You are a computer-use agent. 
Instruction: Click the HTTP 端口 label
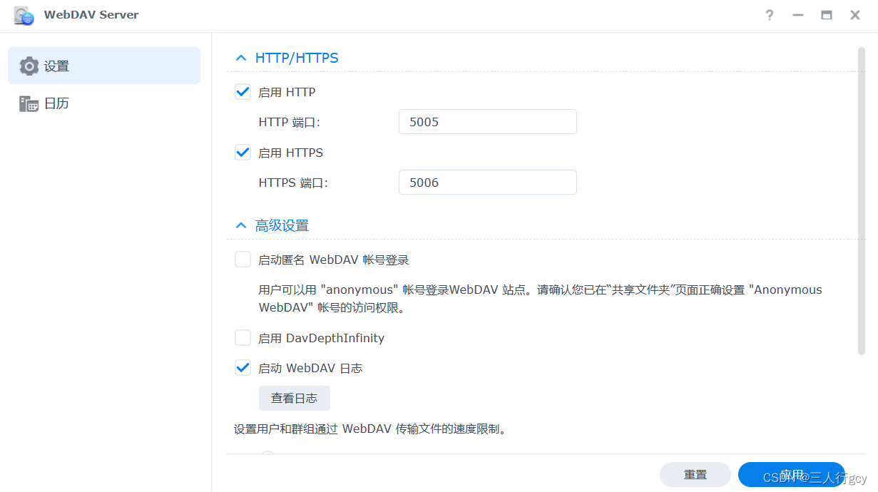pos(290,122)
